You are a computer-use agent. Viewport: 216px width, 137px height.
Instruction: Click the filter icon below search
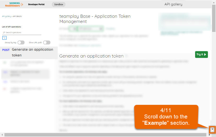[4, 38]
